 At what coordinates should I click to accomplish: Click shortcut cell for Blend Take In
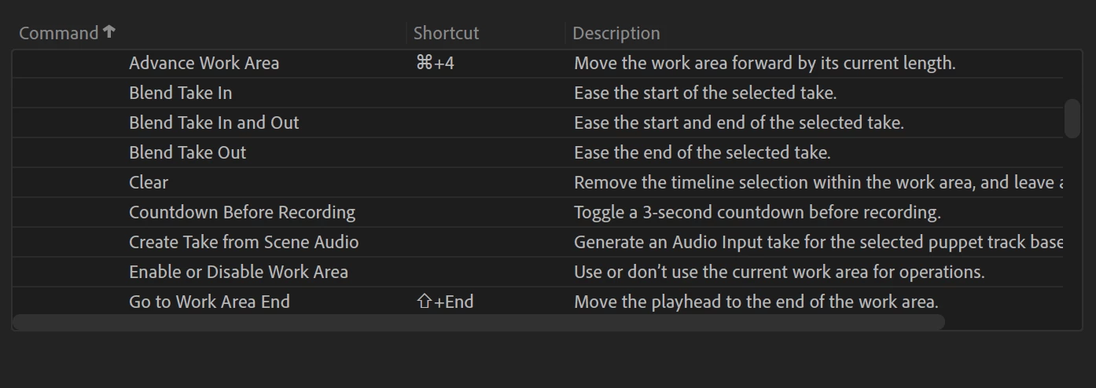click(x=486, y=93)
